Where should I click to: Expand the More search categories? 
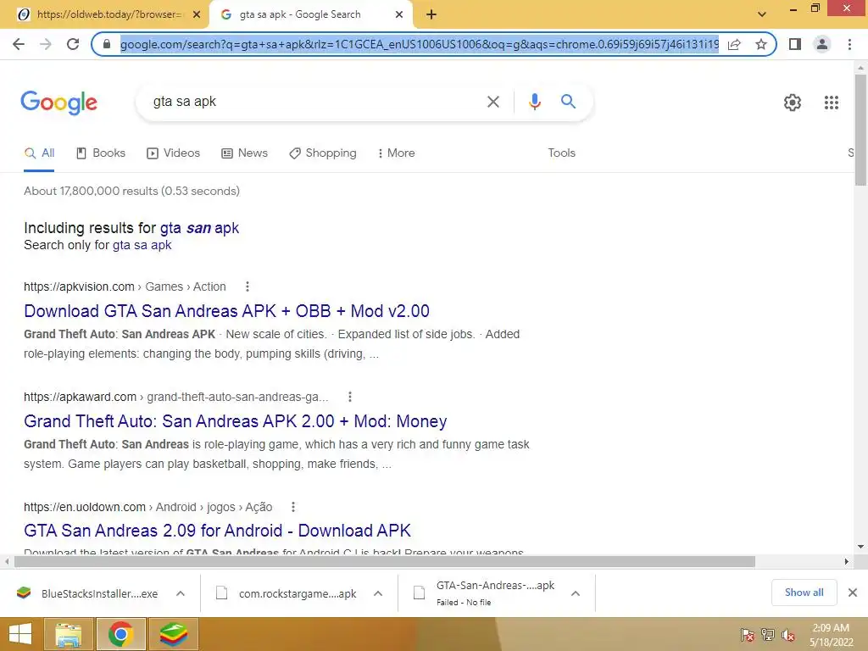tap(396, 153)
